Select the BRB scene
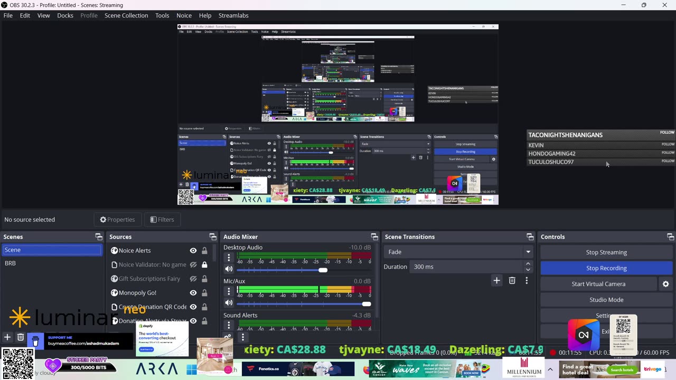 (x=52, y=263)
